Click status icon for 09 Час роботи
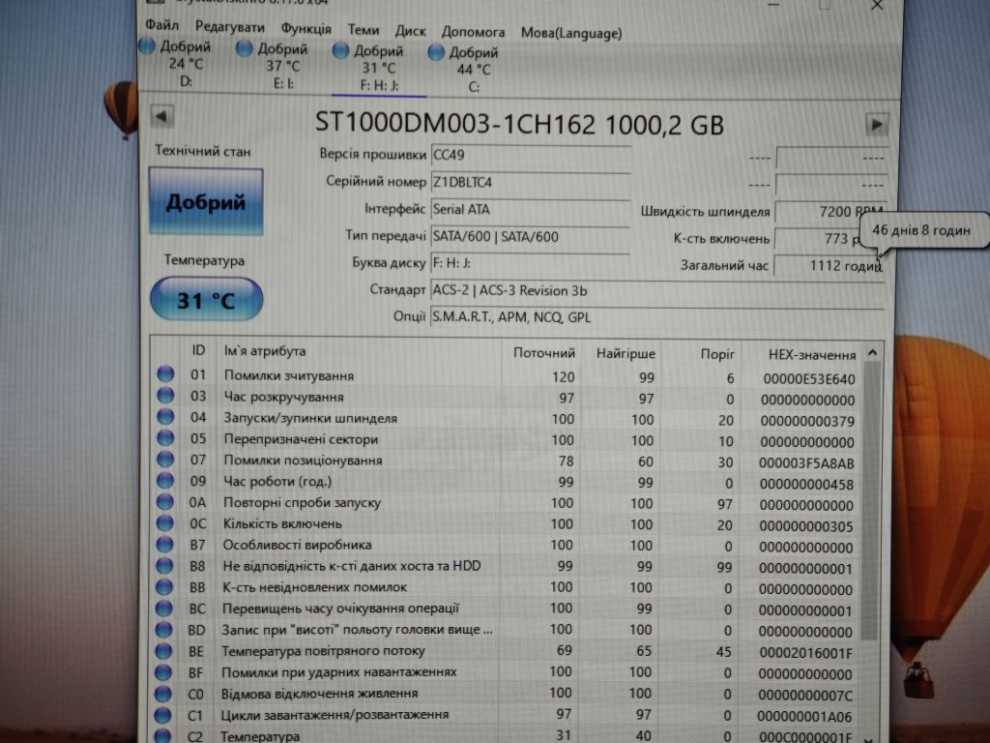The width and height of the screenshot is (990, 743). point(164,480)
